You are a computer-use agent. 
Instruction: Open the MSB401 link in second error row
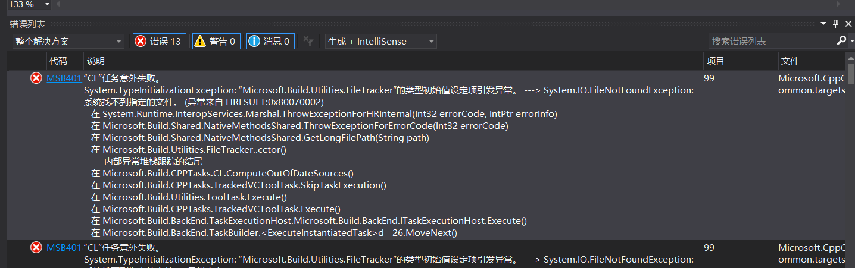(64, 247)
